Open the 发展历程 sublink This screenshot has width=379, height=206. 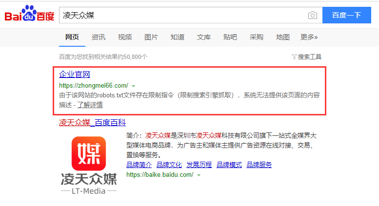[199, 165]
